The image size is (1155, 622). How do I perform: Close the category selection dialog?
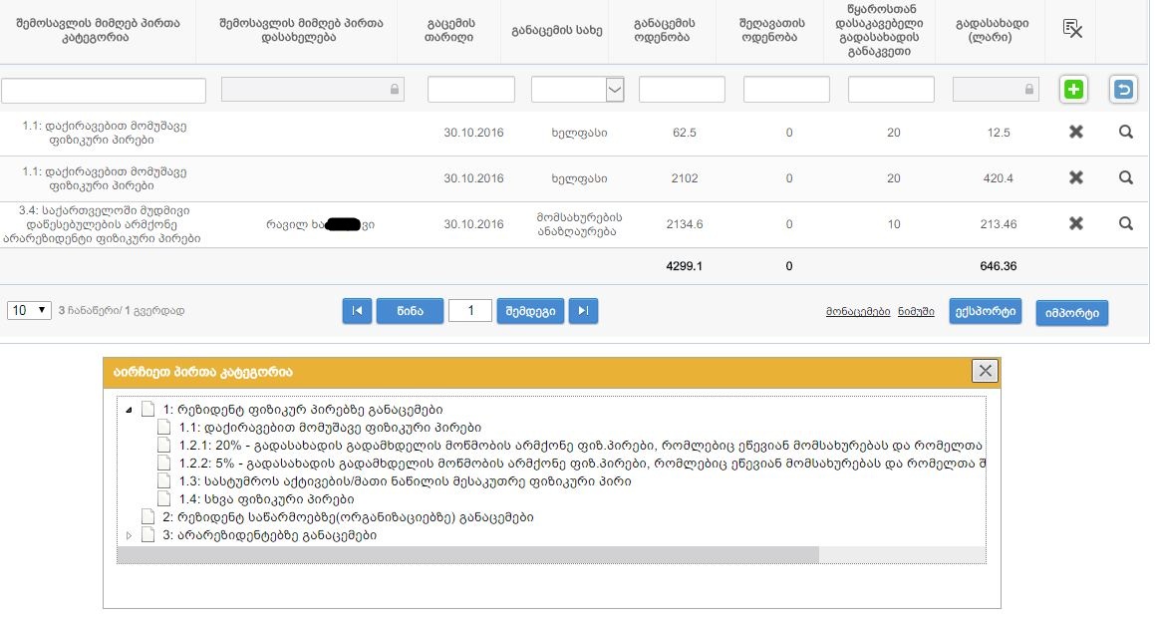point(985,371)
